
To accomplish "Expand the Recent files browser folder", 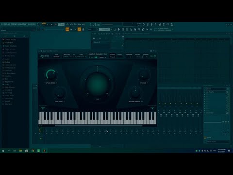I will 8,43.
